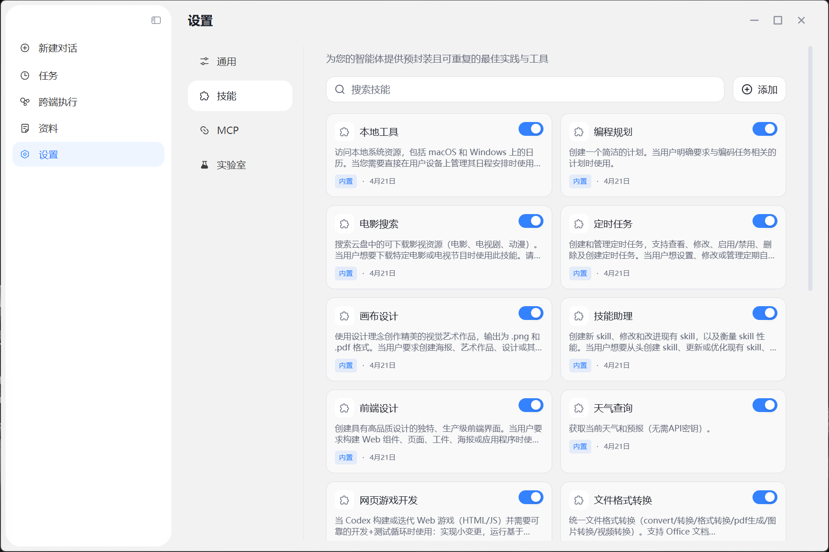The image size is (829, 552).
Task: Click the 内置 badge on 编程规划
Action: point(580,181)
